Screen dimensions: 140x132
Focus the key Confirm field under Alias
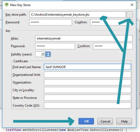tap(113, 46)
